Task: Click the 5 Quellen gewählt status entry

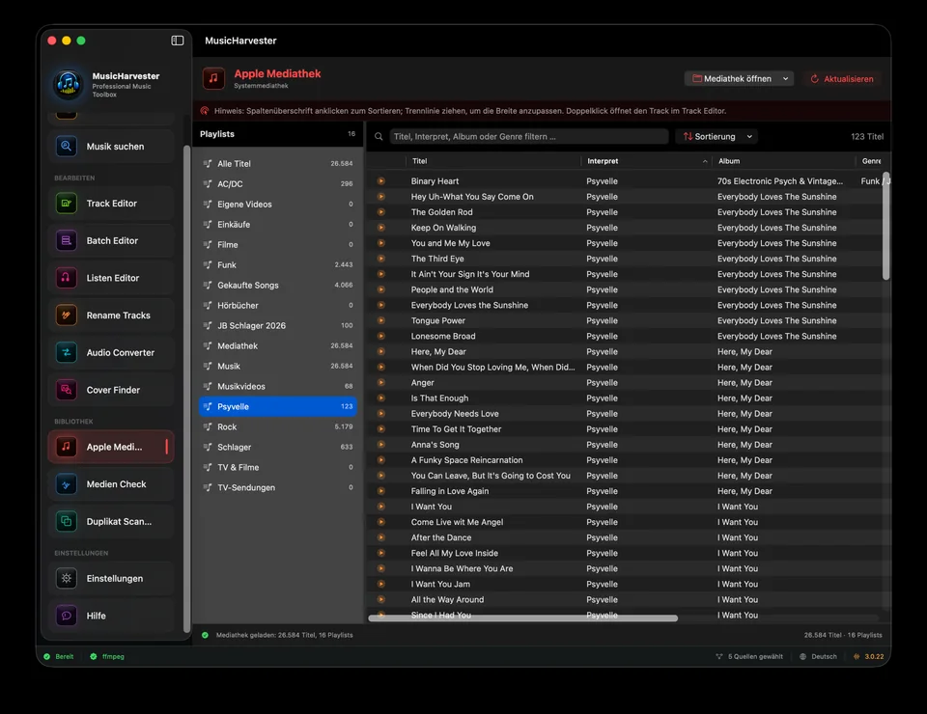Action: (x=749, y=657)
